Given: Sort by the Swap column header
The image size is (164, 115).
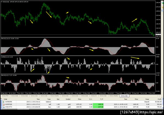Looking at the screenshot, I should pyautogui.click(x=147, y=99).
